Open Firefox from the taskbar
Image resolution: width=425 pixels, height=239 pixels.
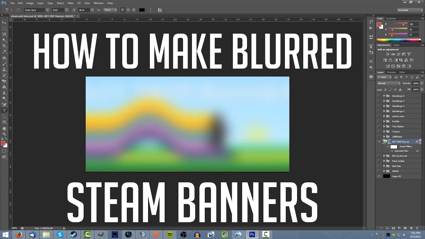click(x=19, y=234)
